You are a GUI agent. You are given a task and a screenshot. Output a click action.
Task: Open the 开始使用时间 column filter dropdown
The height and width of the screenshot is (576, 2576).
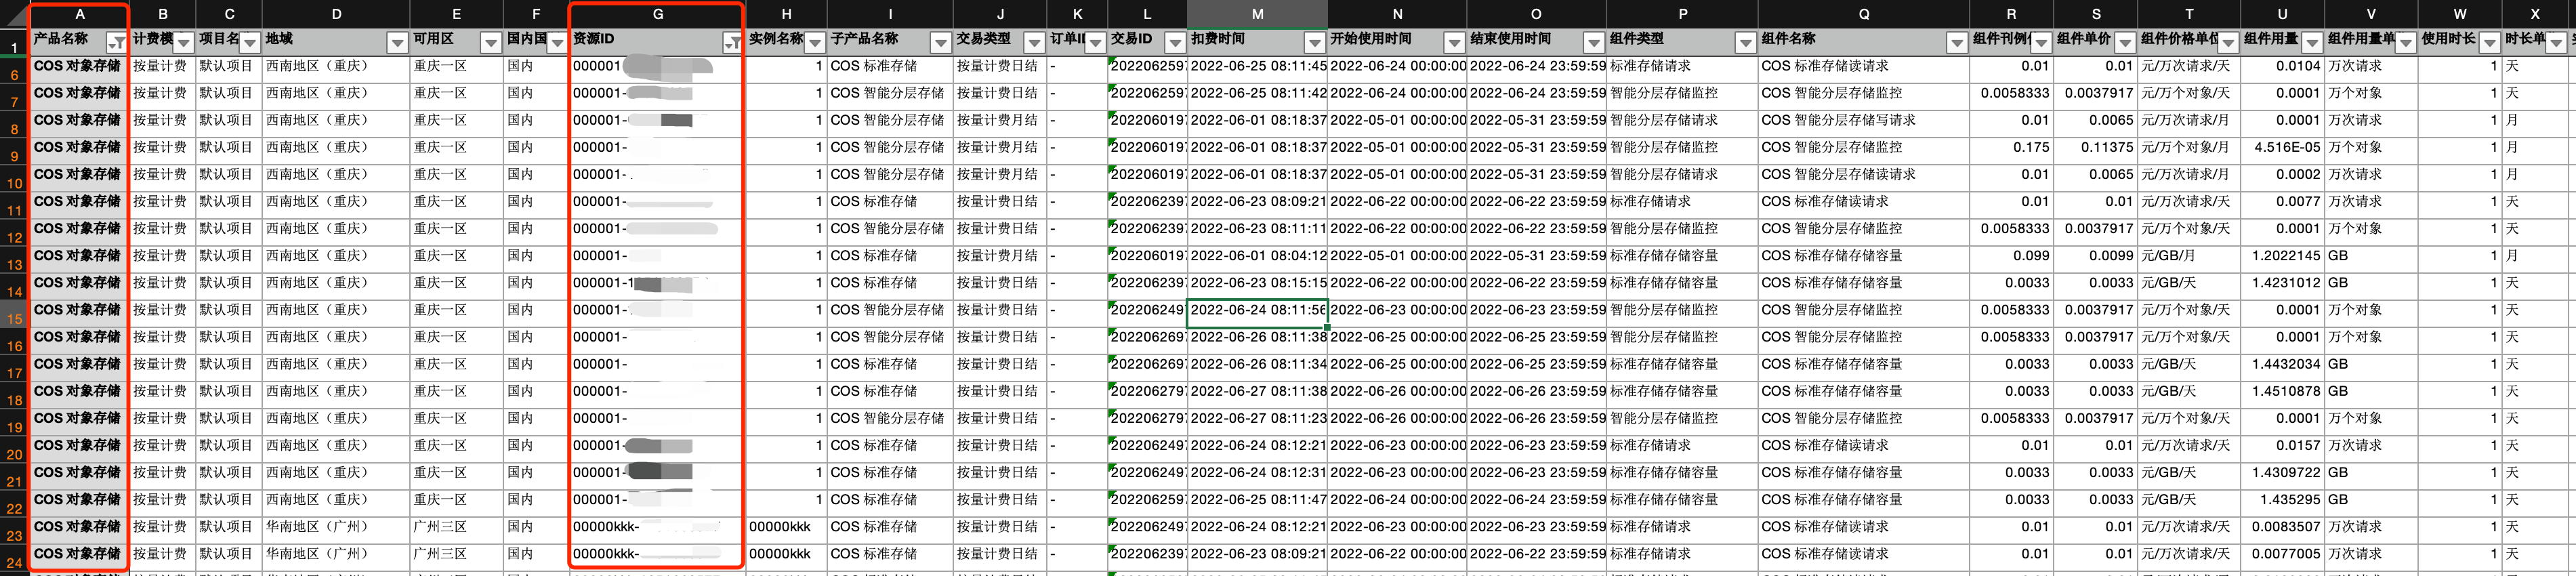pyautogui.click(x=1455, y=42)
